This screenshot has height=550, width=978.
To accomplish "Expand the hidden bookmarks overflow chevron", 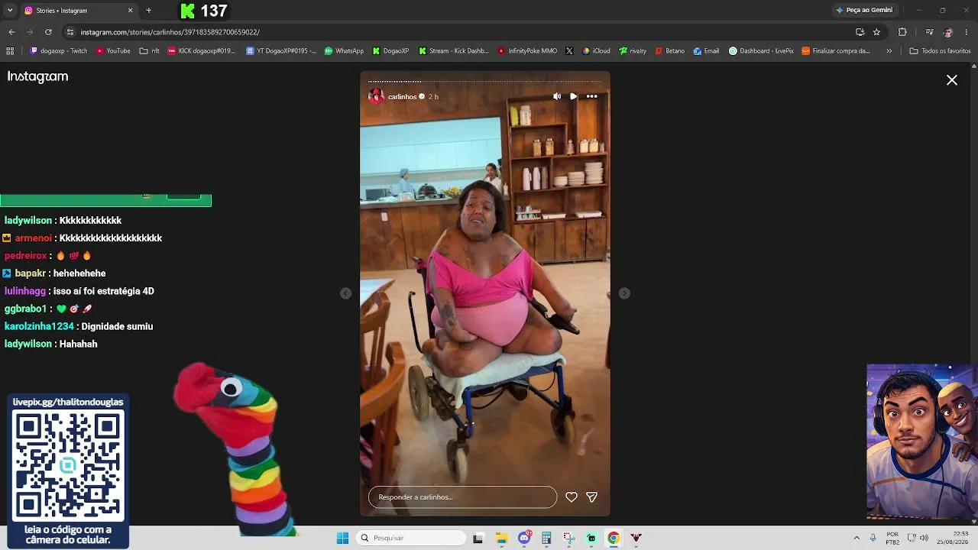I will coord(889,51).
